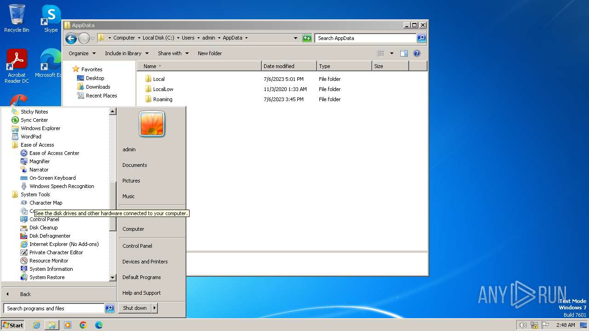Open Documents from Start menu
The height and width of the screenshot is (331, 589).
click(x=135, y=165)
